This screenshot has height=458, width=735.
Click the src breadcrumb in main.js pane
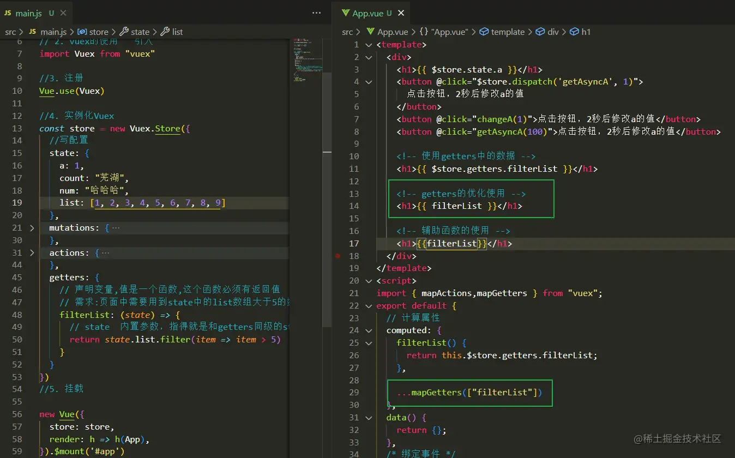pos(10,32)
